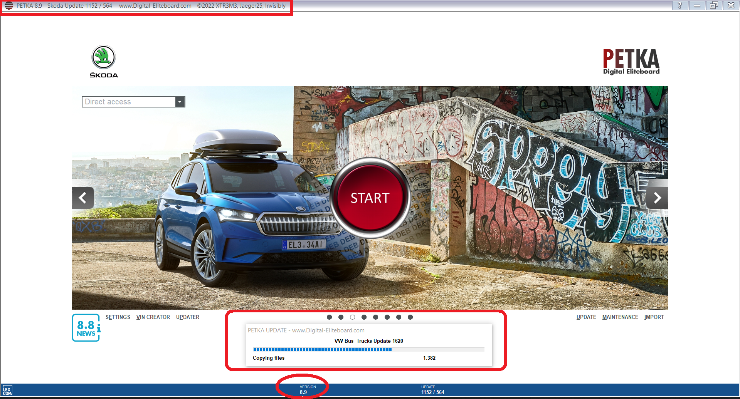Click 'VW Bus Trucks Update 1620' text
This screenshot has width=740, height=399.
pos(369,341)
